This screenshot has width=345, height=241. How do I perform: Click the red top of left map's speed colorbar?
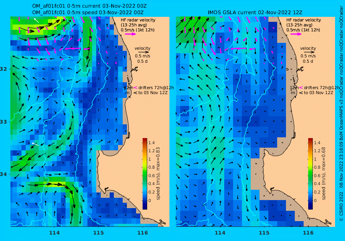coord(145,140)
